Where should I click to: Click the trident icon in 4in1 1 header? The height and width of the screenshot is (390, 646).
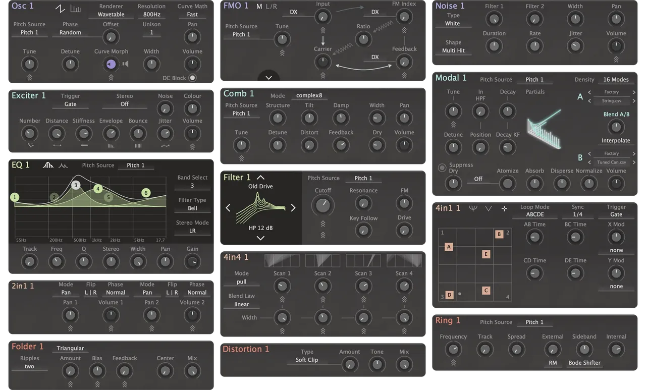pyautogui.click(x=473, y=208)
